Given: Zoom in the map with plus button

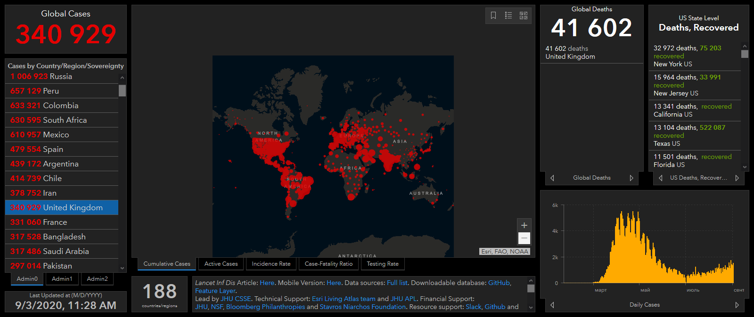Looking at the screenshot, I should point(524,225).
